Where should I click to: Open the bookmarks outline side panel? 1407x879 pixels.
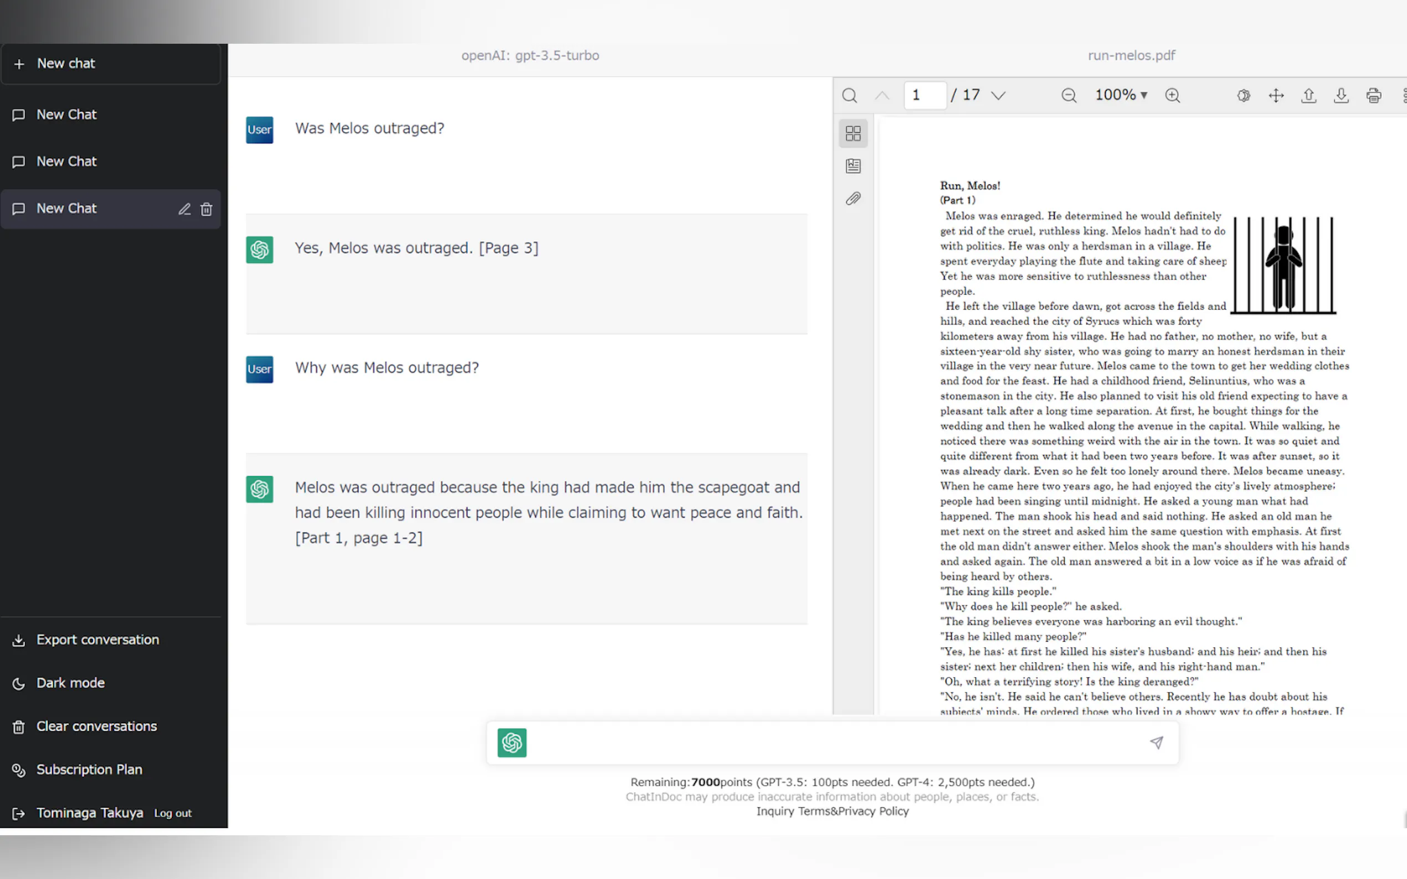click(853, 166)
